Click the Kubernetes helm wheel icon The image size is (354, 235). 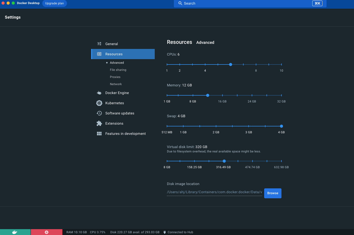point(99,103)
